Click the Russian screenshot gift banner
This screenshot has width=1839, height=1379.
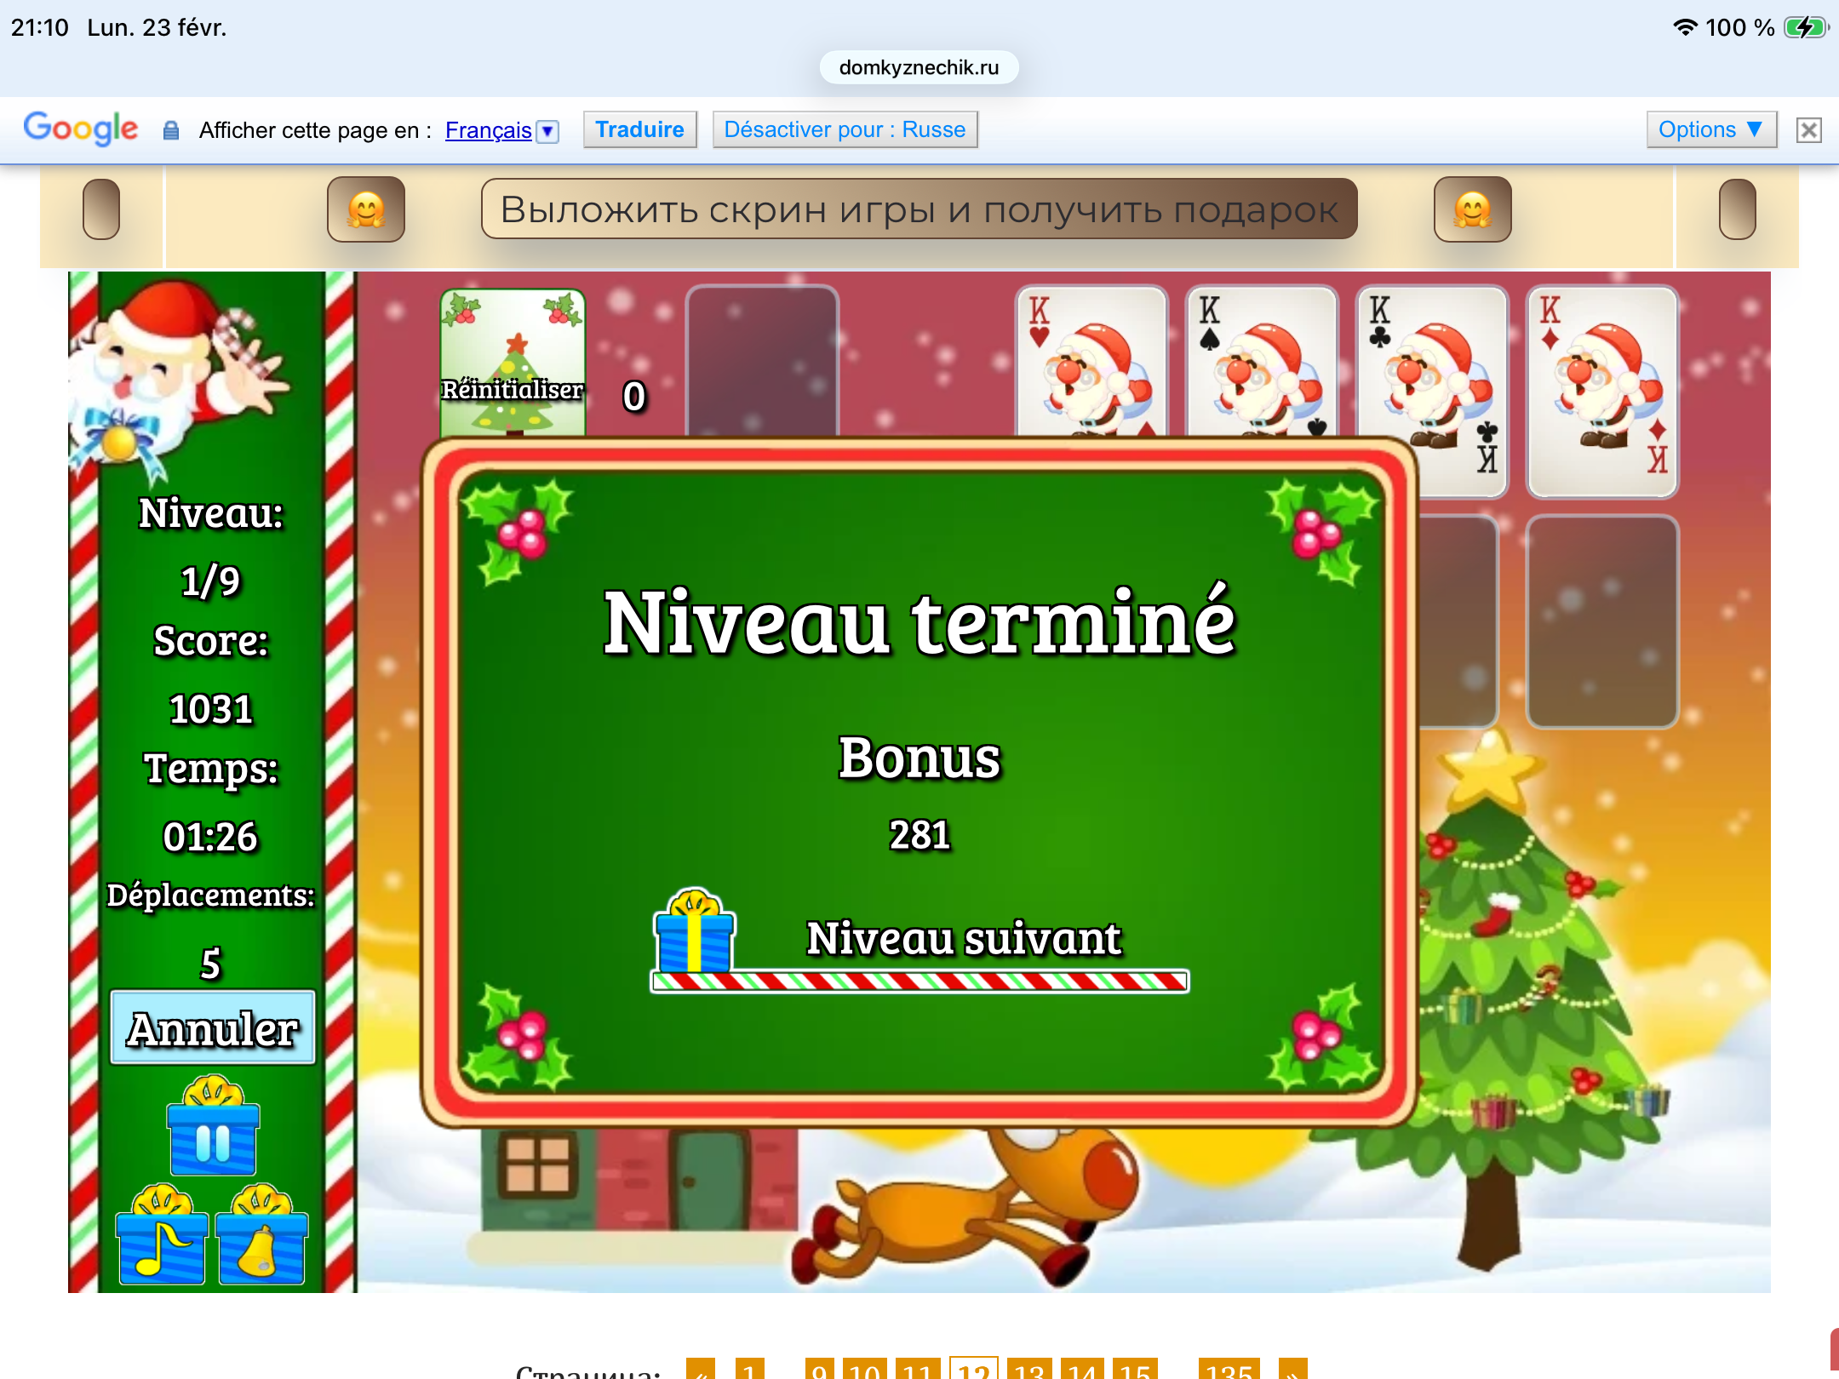point(919,209)
